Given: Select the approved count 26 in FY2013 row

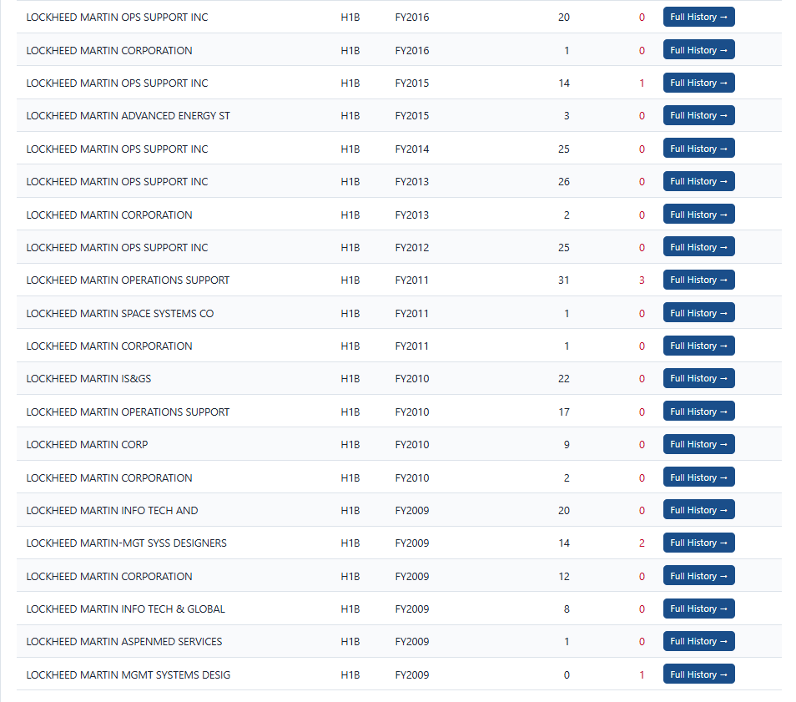Looking at the screenshot, I should click(563, 182).
